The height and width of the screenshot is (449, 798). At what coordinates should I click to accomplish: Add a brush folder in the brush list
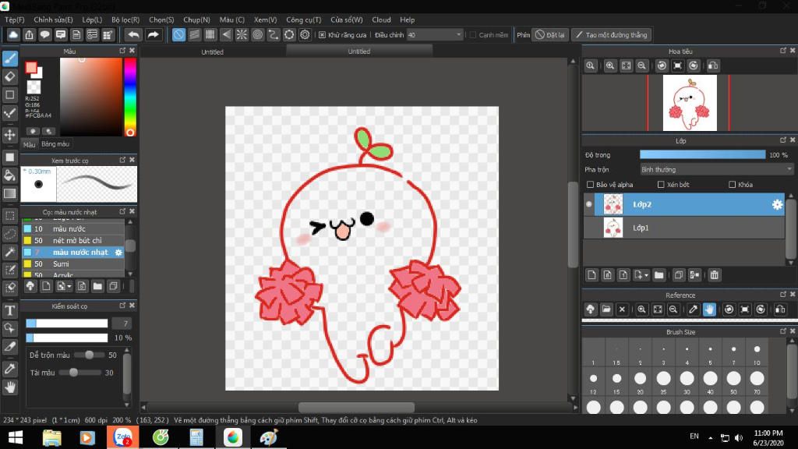point(97,286)
